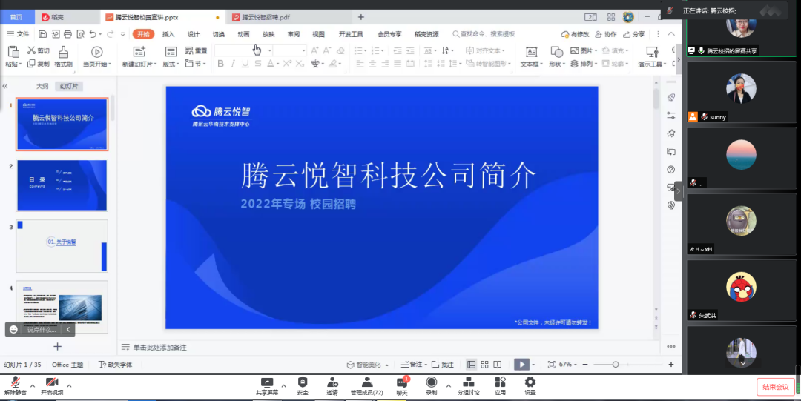Switch to Outline (大纲) panel view
Viewport: 801px width, 401px height.
click(42, 86)
